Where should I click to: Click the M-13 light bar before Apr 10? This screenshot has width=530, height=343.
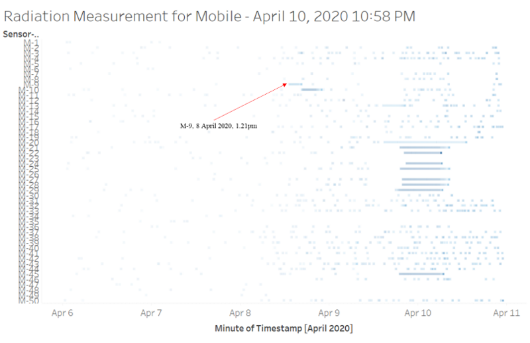[394, 105]
